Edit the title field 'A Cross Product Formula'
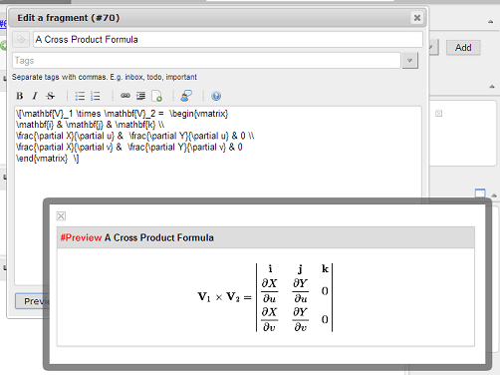The height and width of the screenshot is (375, 500). pos(228,39)
